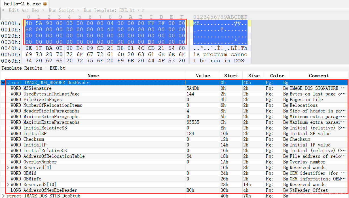
Task: Click the 0060h: address label in hex view
Action: coord(11,61)
